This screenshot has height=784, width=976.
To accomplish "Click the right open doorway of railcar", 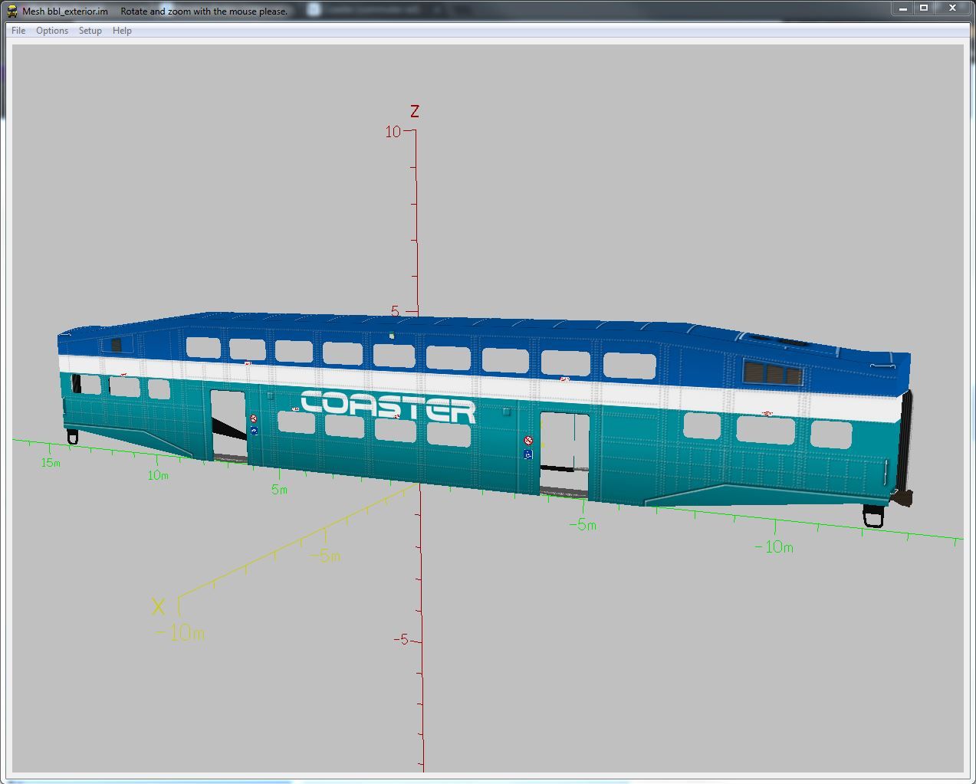I will (x=564, y=455).
